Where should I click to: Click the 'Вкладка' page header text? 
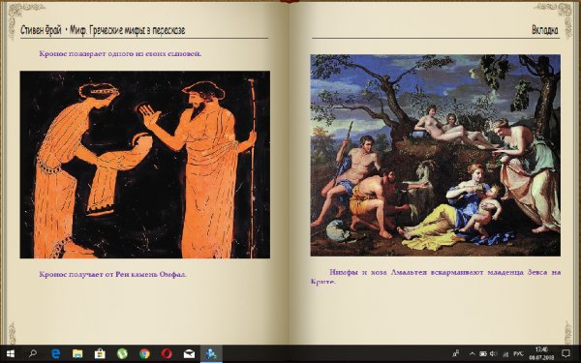[x=544, y=30]
